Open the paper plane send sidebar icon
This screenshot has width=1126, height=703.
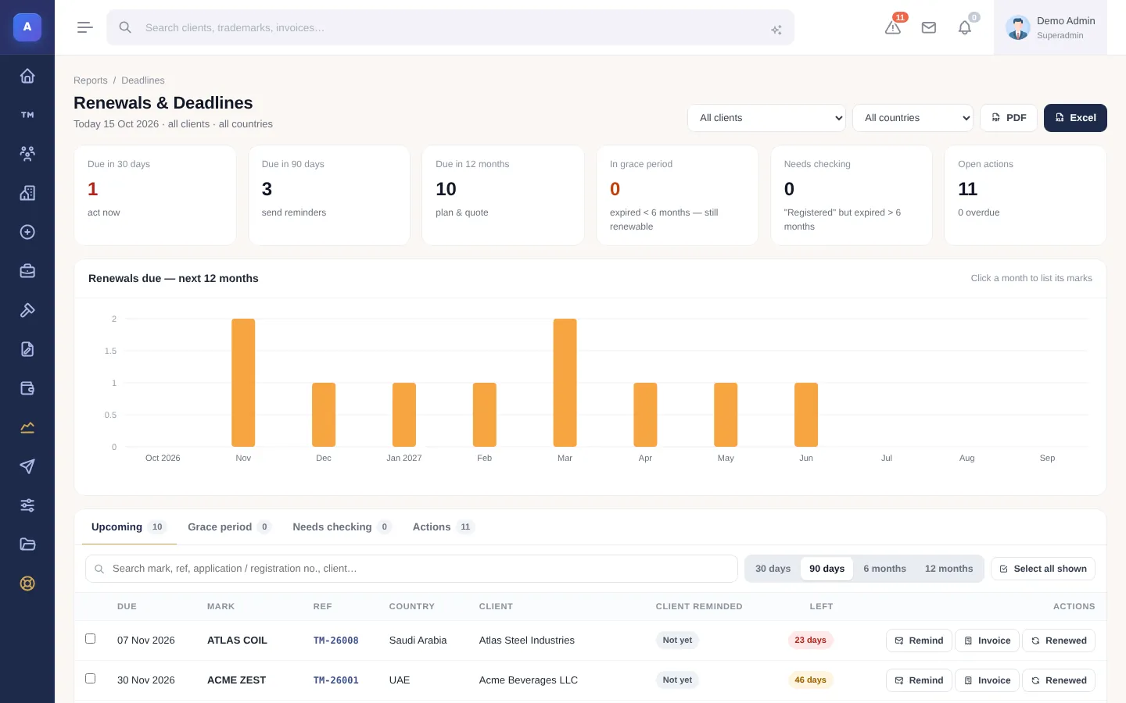pyautogui.click(x=27, y=466)
